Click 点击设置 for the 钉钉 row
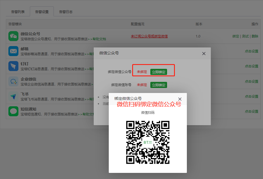Image resolution: width=263 pixels, height=179 pixels. click(252, 66)
